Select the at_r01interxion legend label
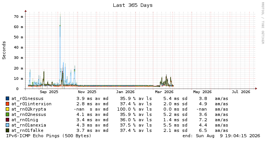The height and width of the screenshot is (141, 266). (x=31, y=104)
